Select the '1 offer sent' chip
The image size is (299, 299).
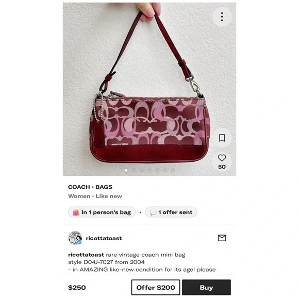coord(171,212)
